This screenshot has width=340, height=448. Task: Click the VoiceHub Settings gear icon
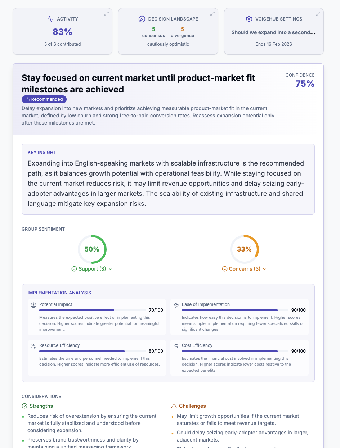(249, 19)
